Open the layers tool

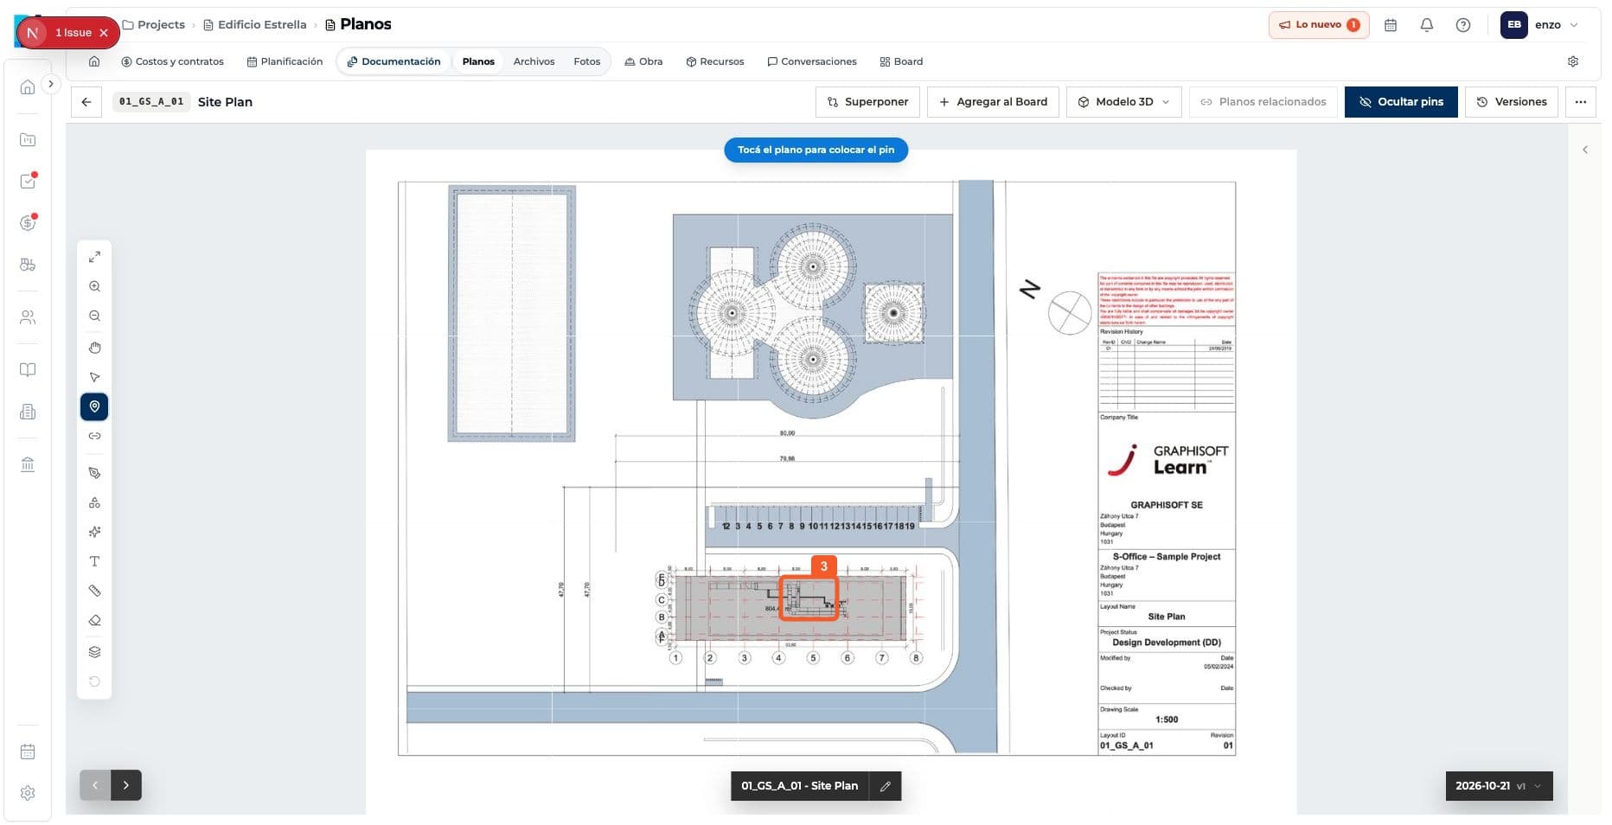click(x=94, y=652)
